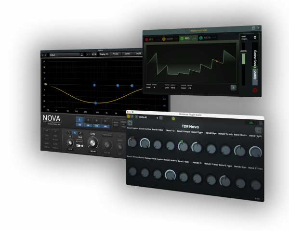
Task: Click the A>B button in Nova toolbar
Action: click(x=94, y=54)
